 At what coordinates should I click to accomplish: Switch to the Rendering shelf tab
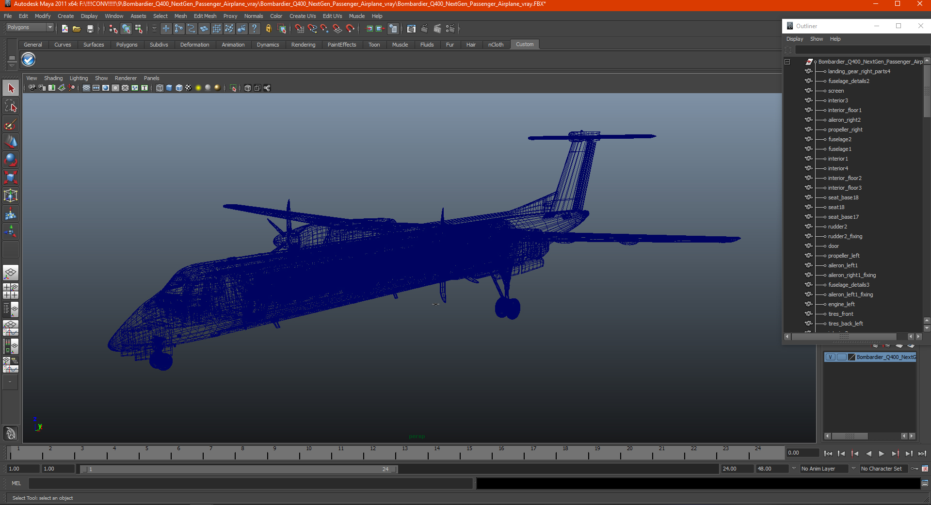tap(303, 45)
